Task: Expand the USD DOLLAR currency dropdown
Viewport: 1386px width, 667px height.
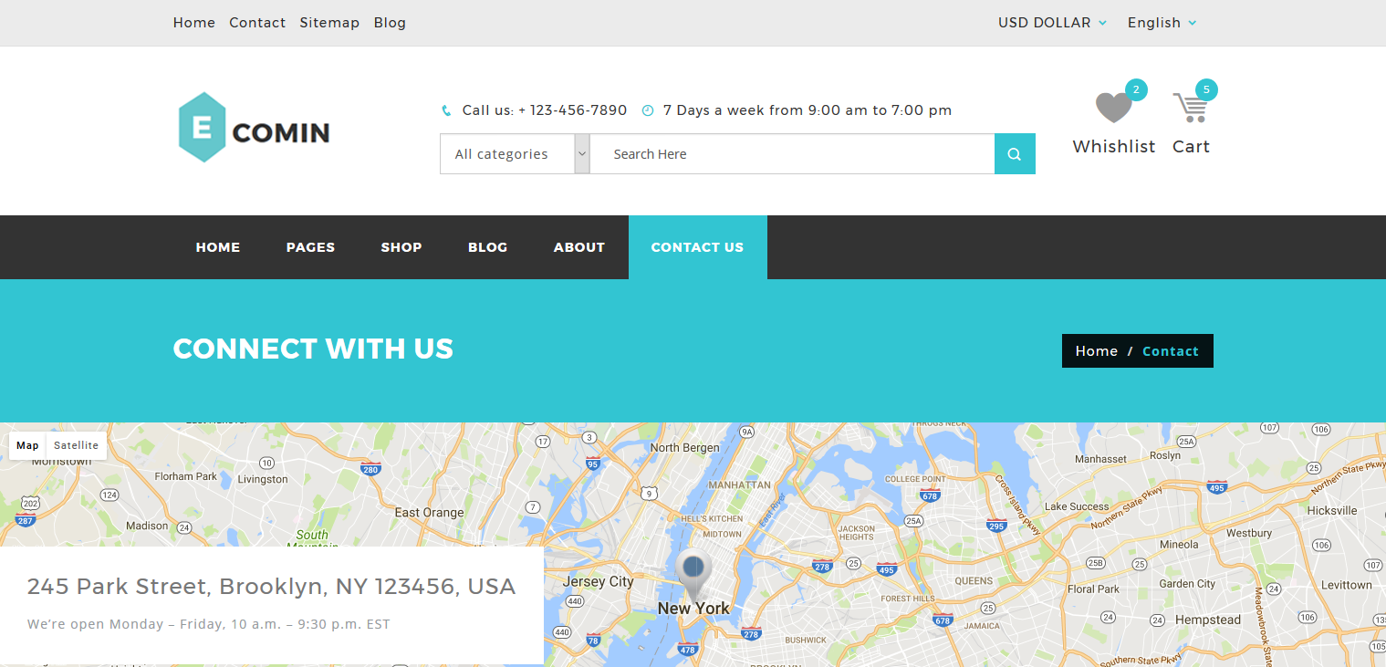Action: (1052, 23)
